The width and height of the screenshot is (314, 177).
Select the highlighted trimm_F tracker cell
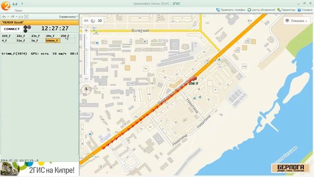(52, 40)
